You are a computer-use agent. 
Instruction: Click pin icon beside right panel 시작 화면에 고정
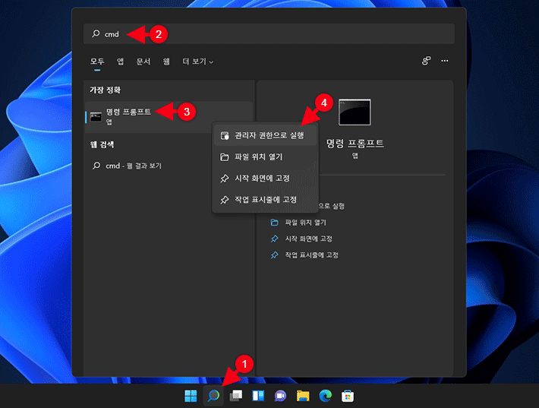[274, 239]
